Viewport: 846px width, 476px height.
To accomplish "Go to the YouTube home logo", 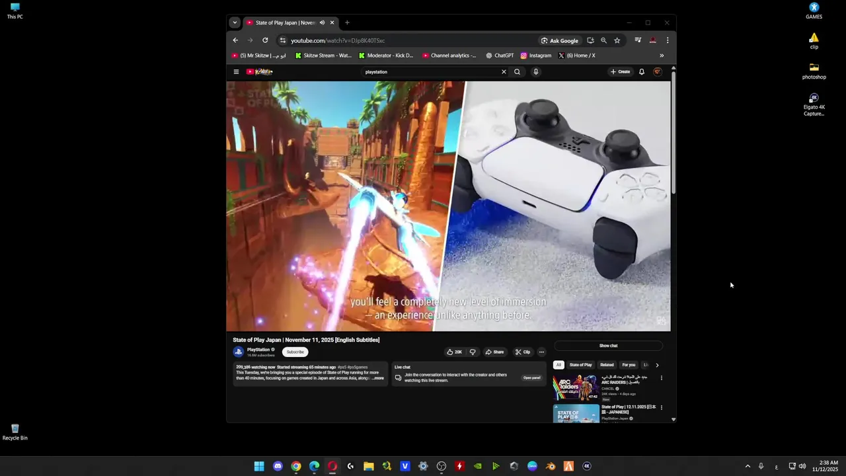I will (260, 72).
